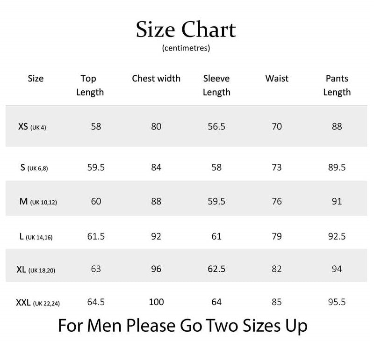Select the Size column header
This screenshot has width=374, height=364.
click(x=36, y=79)
